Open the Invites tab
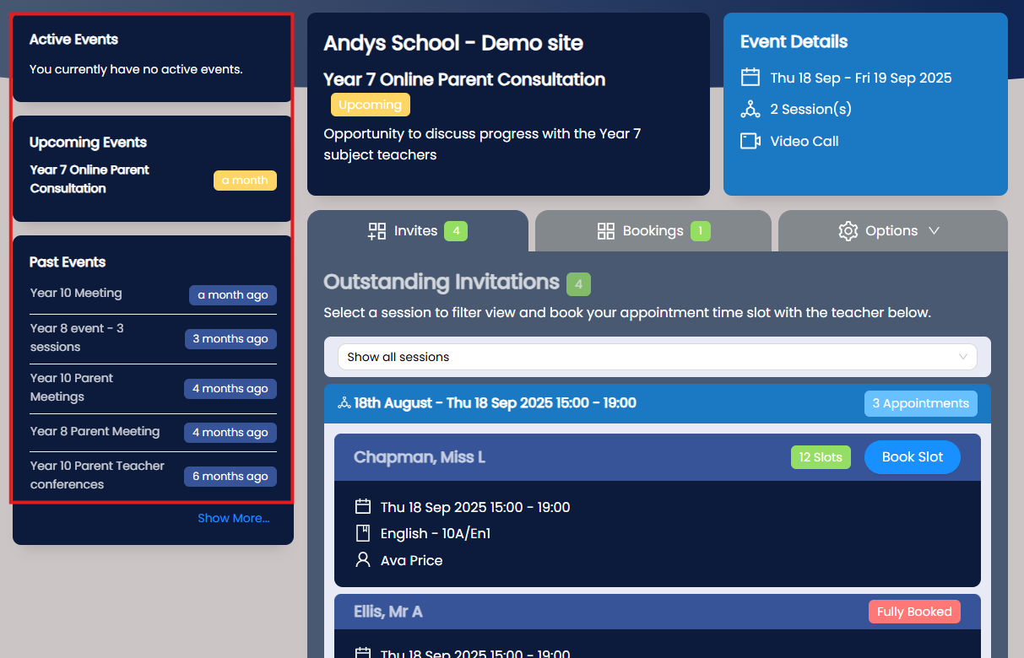This screenshot has height=658, width=1024. [418, 230]
